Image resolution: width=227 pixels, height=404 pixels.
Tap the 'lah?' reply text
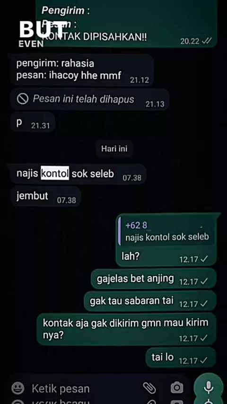tap(131, 256)
